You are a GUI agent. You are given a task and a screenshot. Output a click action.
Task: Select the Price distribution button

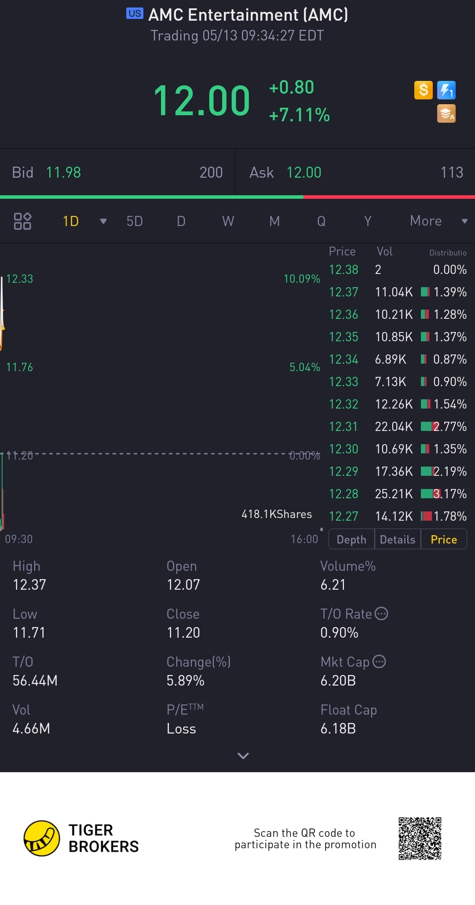tap(444, 540)
